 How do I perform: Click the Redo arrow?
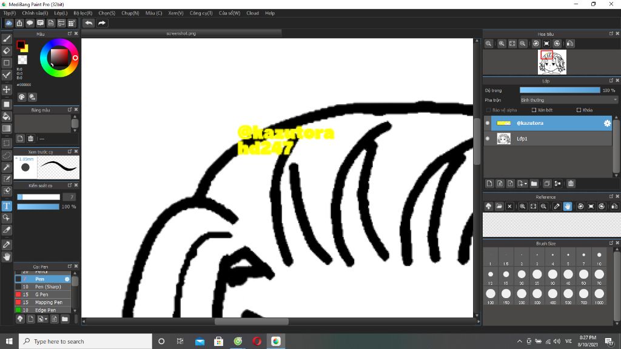pyautogui.click(x=102, y=23)
